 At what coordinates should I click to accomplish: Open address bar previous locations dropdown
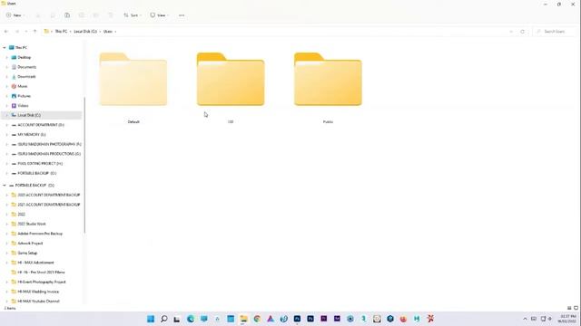pyautogui.click(x=511, y=32)
